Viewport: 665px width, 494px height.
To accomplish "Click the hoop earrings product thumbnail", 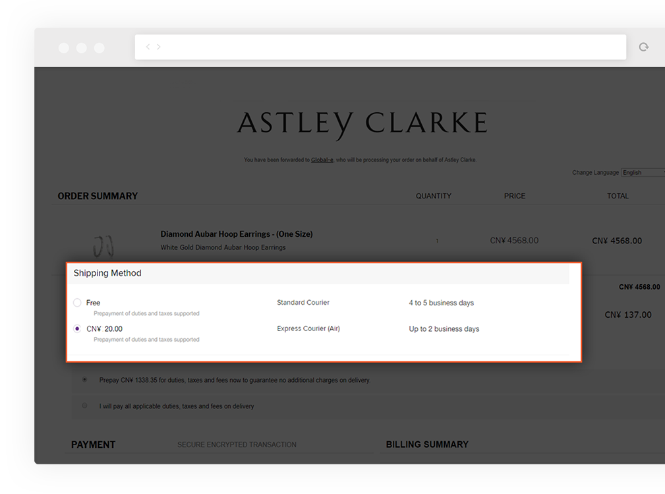I will 103,246.
